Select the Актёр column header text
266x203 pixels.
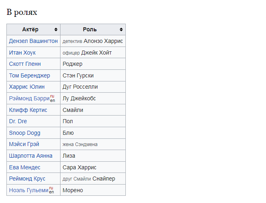[30, 30]
